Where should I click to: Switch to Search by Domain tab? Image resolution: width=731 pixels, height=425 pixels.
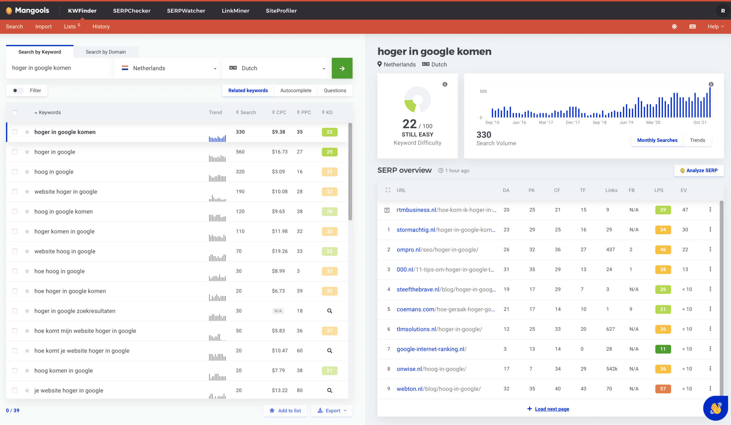coord(106,52)
